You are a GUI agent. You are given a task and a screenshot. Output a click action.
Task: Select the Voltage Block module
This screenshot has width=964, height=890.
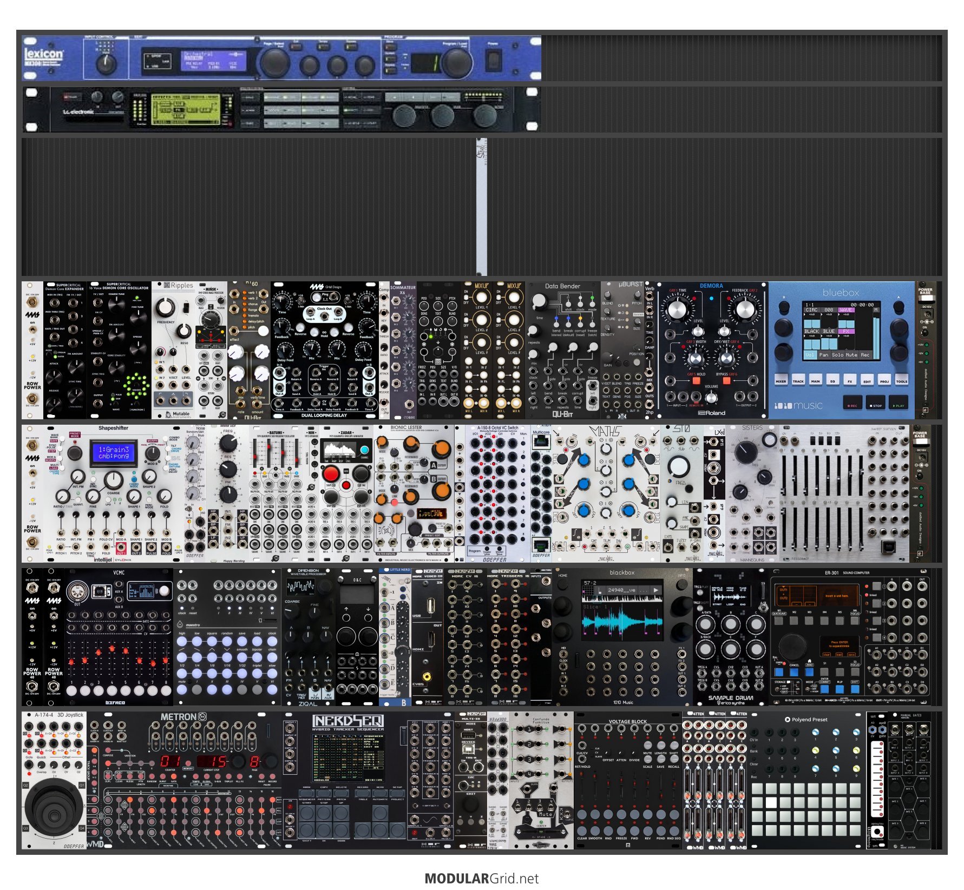(x=628, y=780)
